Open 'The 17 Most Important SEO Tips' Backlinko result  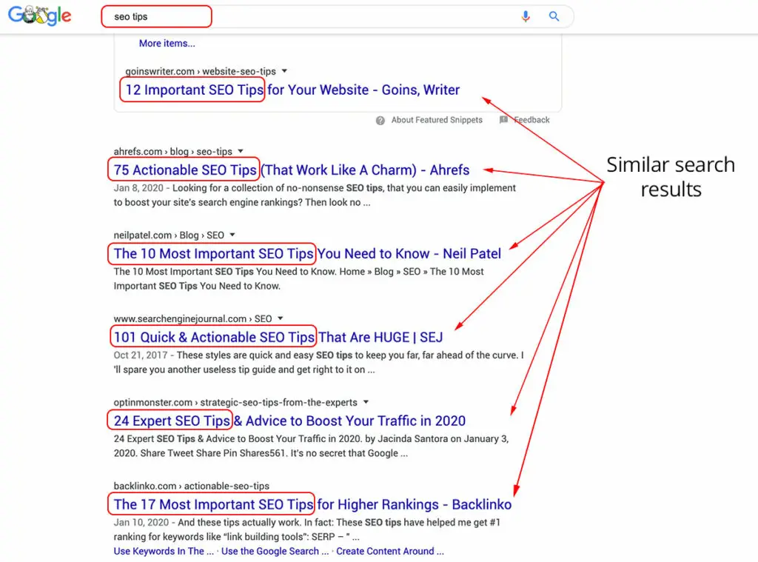pyautogui.click(x=312, y=505)
